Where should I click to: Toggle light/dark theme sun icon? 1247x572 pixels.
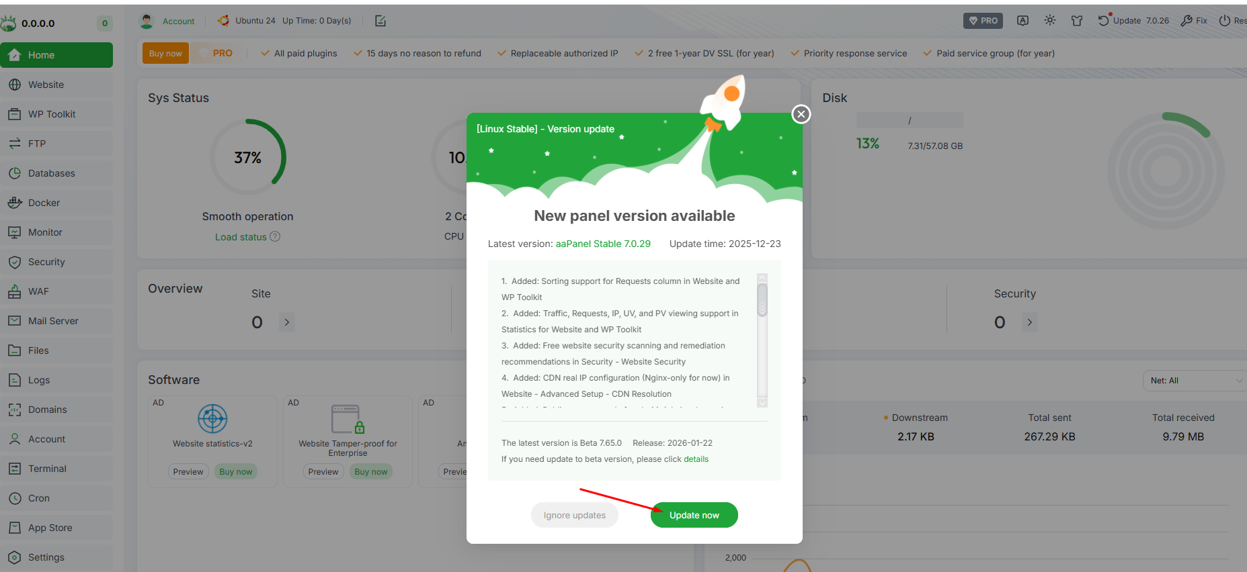(1049, 21)
